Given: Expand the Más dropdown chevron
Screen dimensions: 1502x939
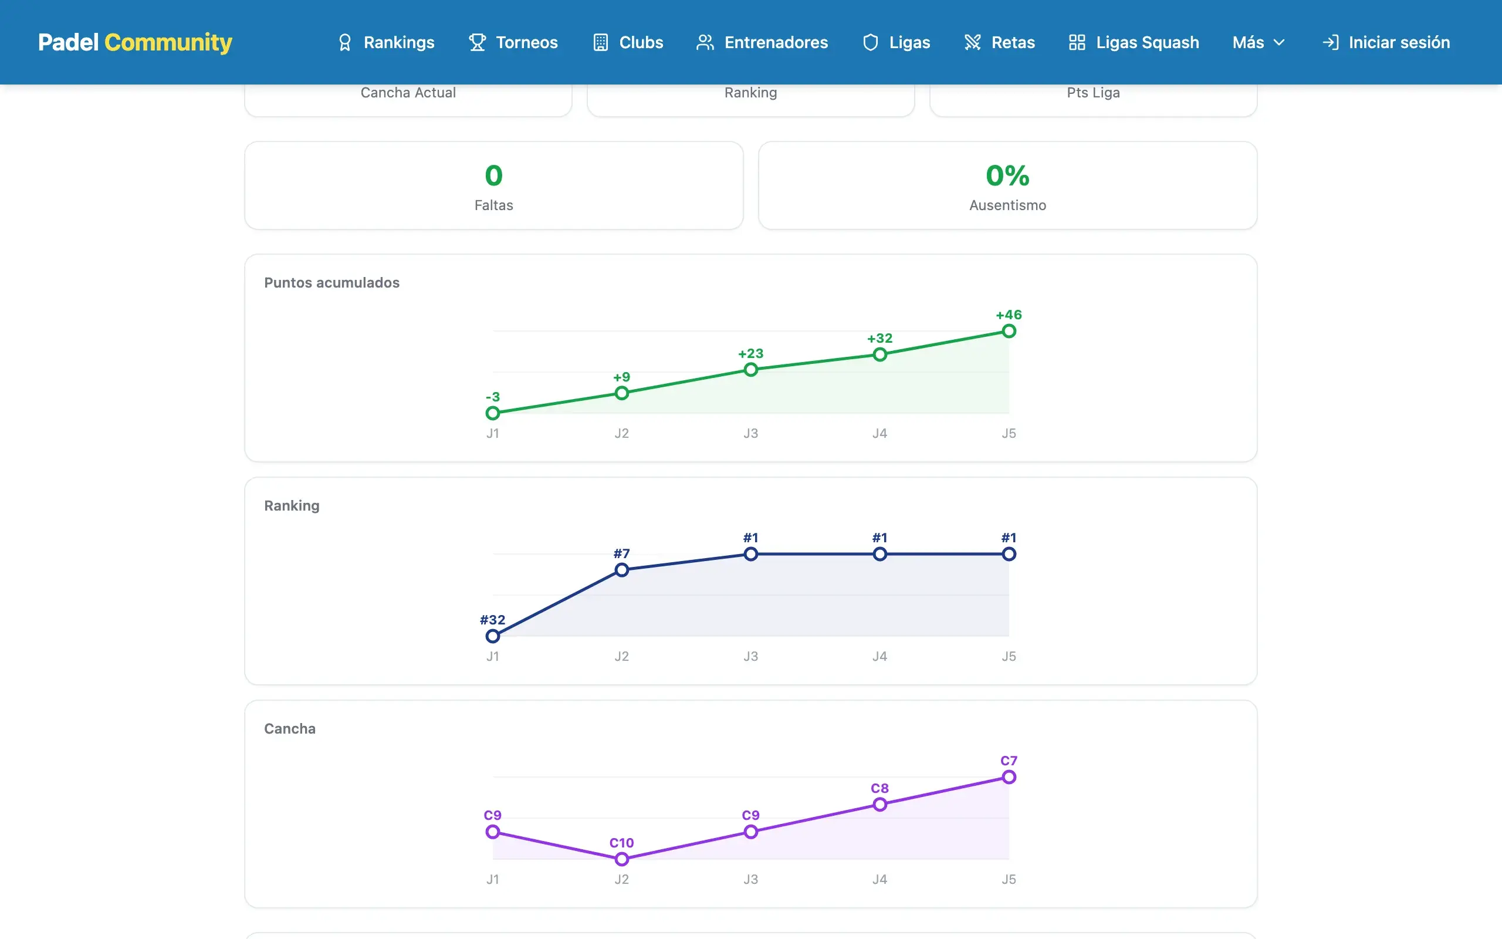Looking at the screenshot, I should [1278, 42].
